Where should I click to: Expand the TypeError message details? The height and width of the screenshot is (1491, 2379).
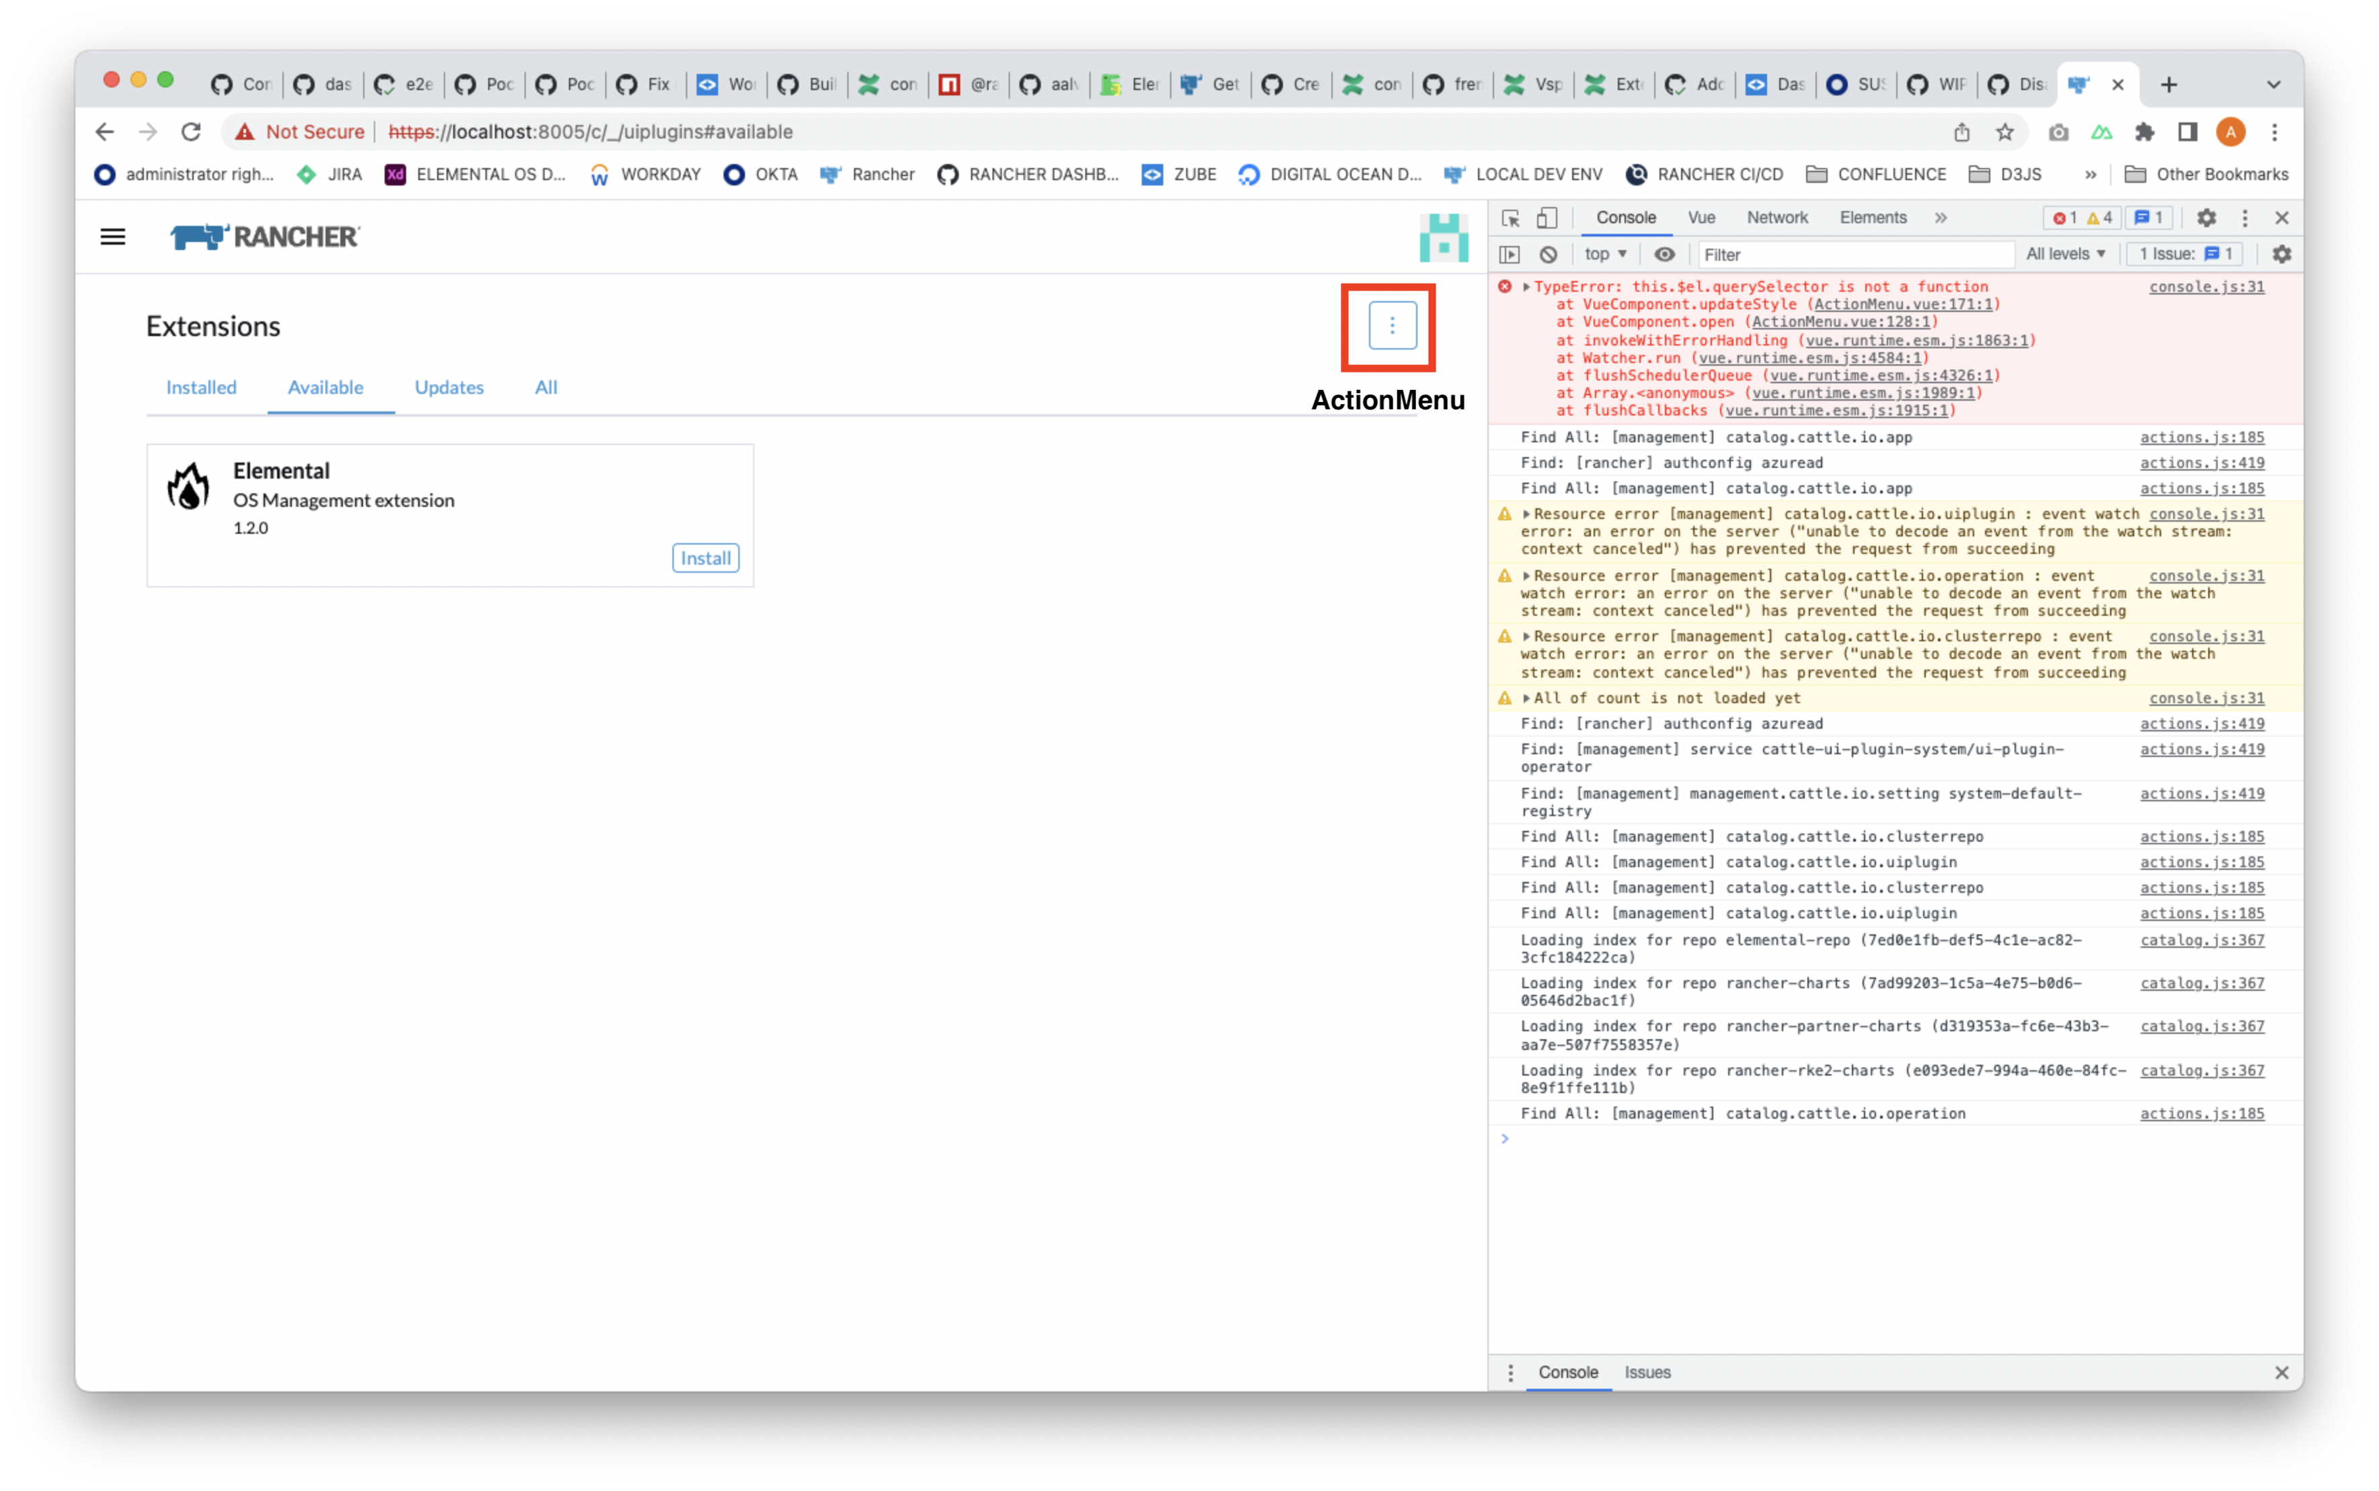coord(1526,287)
